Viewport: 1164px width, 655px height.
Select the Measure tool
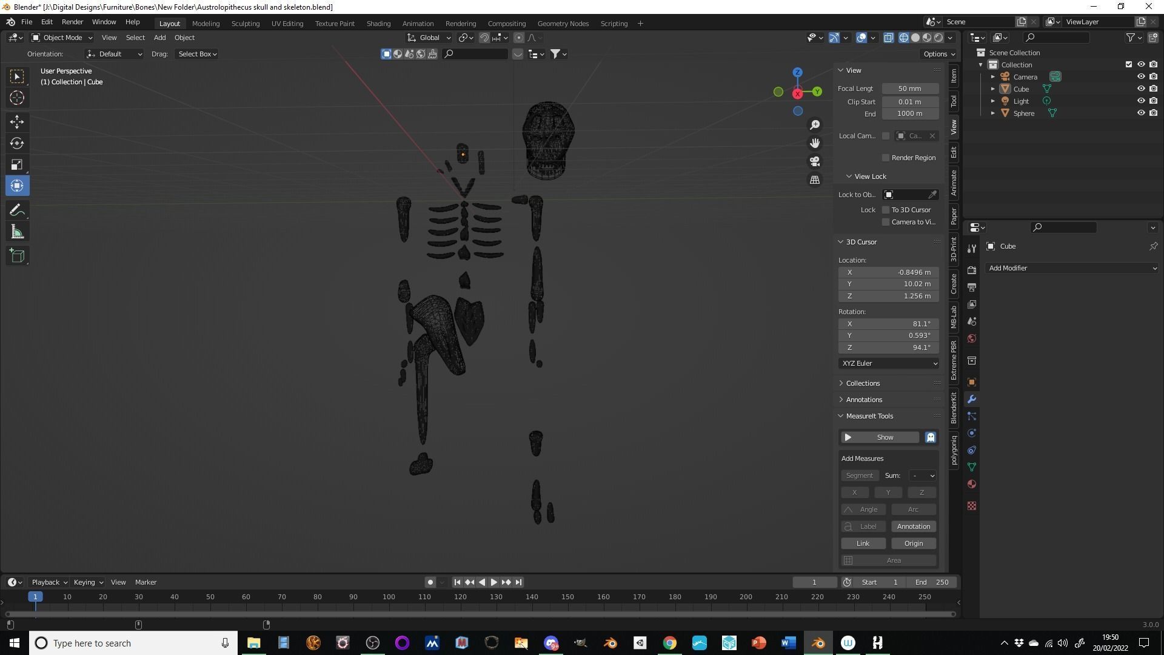[16, 231]
